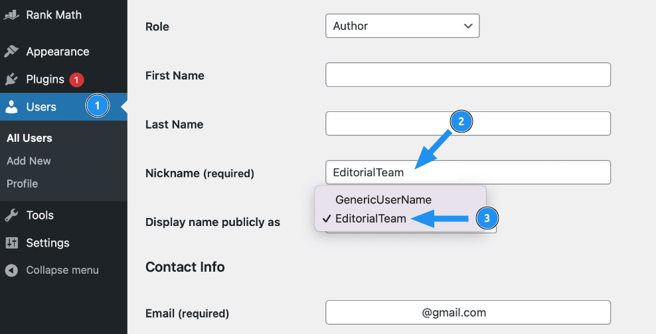
Task: Open the Profile submenu link
Action: (x=22, y=184)
